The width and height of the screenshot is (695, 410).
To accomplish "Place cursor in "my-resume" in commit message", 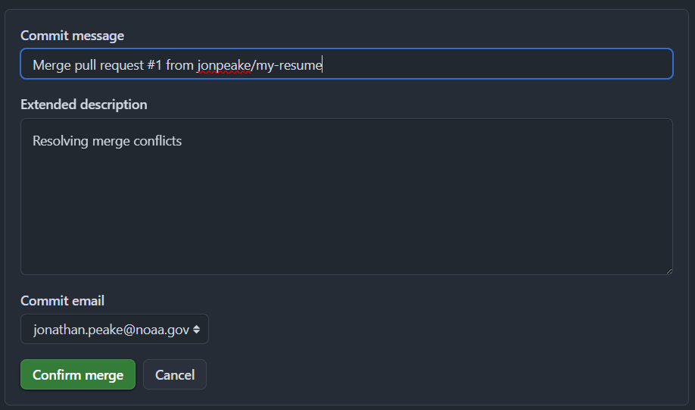I will 288,65.
